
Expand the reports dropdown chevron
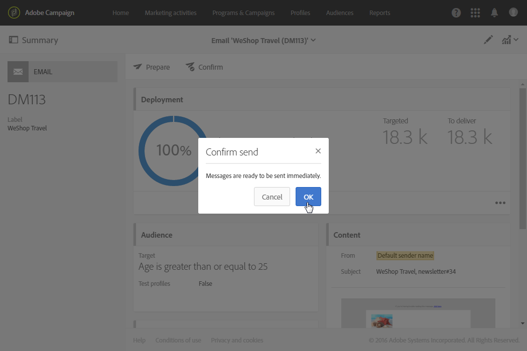coord(516,40)
